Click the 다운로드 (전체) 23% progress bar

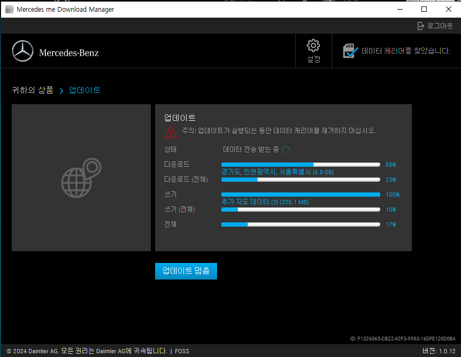tap(301, 180)
